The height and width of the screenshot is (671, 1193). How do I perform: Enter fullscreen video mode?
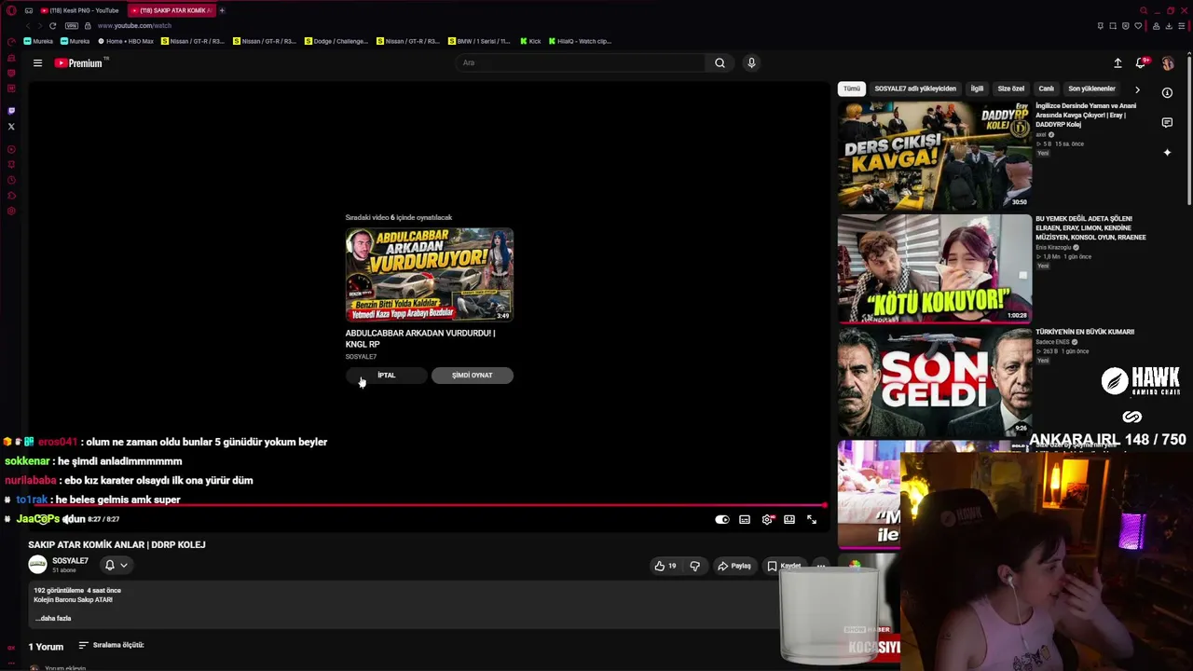812,519
